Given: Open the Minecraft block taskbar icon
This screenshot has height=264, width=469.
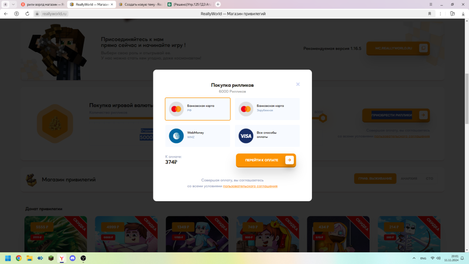Looking at the screenshot, I should coord(51,258).
